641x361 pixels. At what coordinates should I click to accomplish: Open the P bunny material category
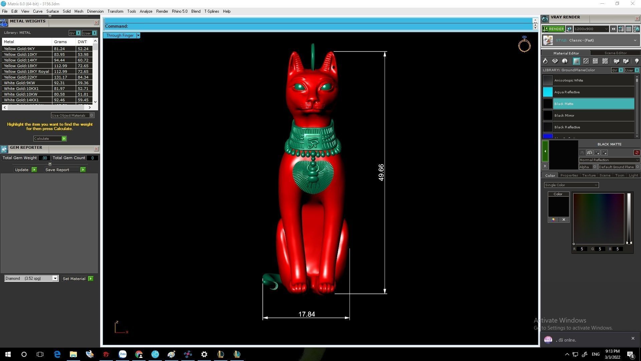click(x=626, y=61)
